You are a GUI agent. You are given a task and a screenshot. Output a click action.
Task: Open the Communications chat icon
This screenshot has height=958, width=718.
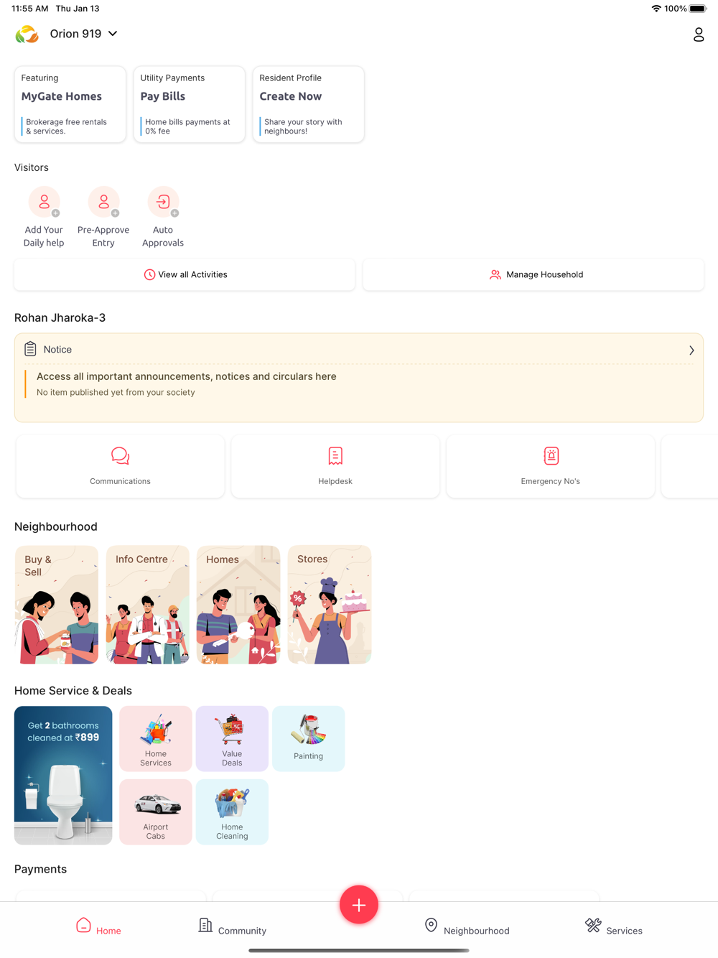[120, 456]
